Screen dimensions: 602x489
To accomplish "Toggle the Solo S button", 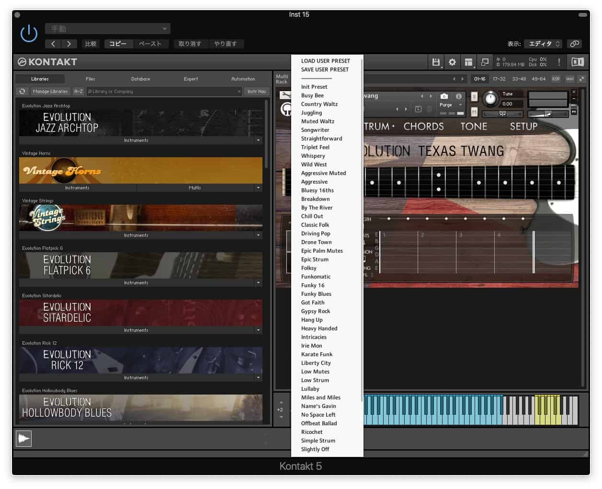I will click(x=474, y=96).
